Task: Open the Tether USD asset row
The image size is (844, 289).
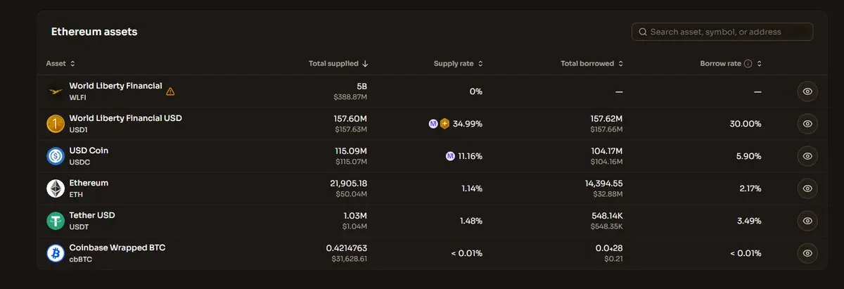Action: 92,215
